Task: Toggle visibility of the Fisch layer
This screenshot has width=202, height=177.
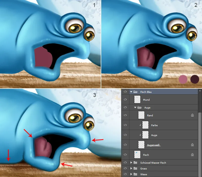Action: (125, 154)
